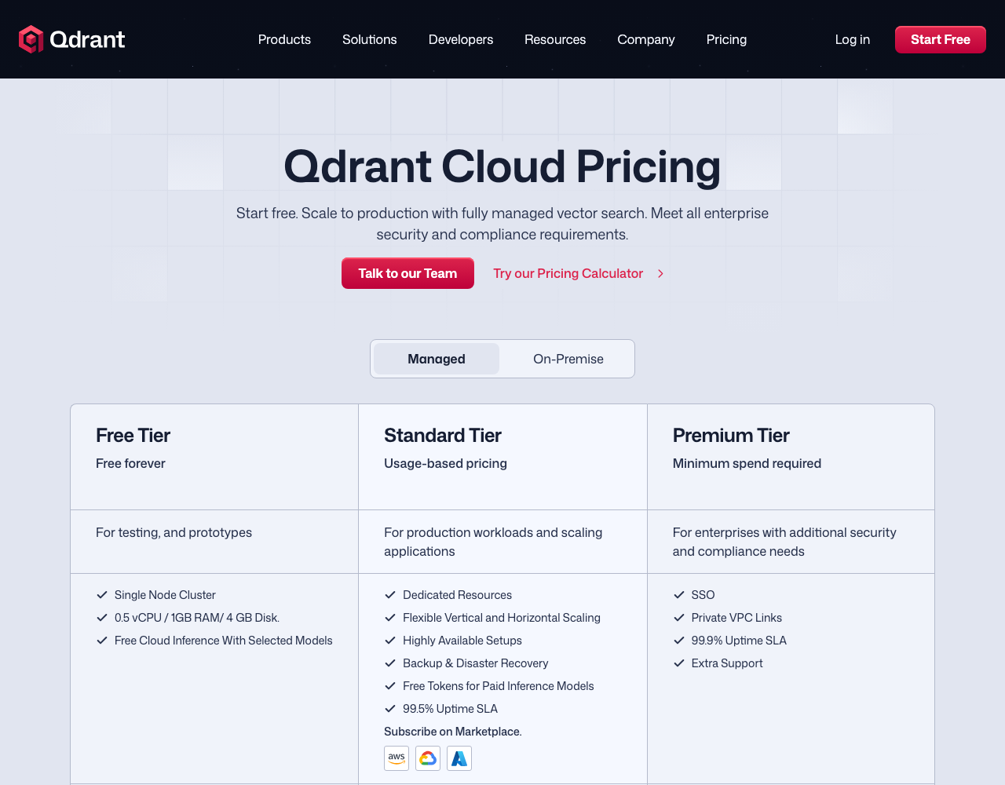1005x785 pixels.
Task: Click "Free forever" text
Action: click(x=130, y=463)
